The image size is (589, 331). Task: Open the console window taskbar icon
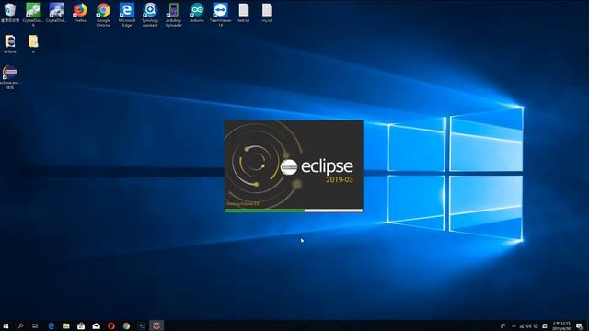(141, 325)
